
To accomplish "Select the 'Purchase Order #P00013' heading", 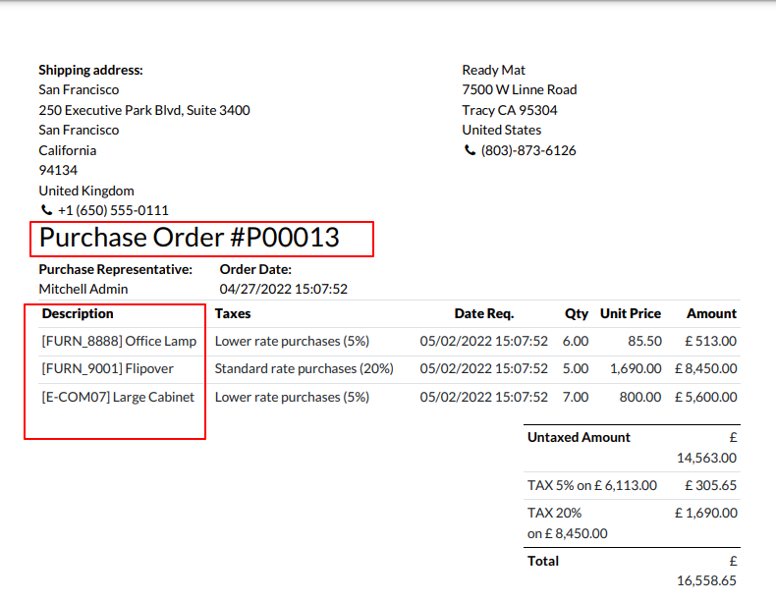I will pyautogui.click(x=189, y=238).
